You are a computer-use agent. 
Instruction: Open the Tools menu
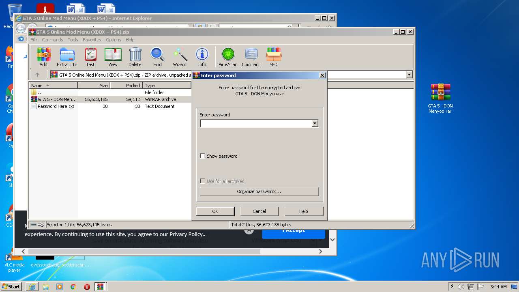click(73, 40)
